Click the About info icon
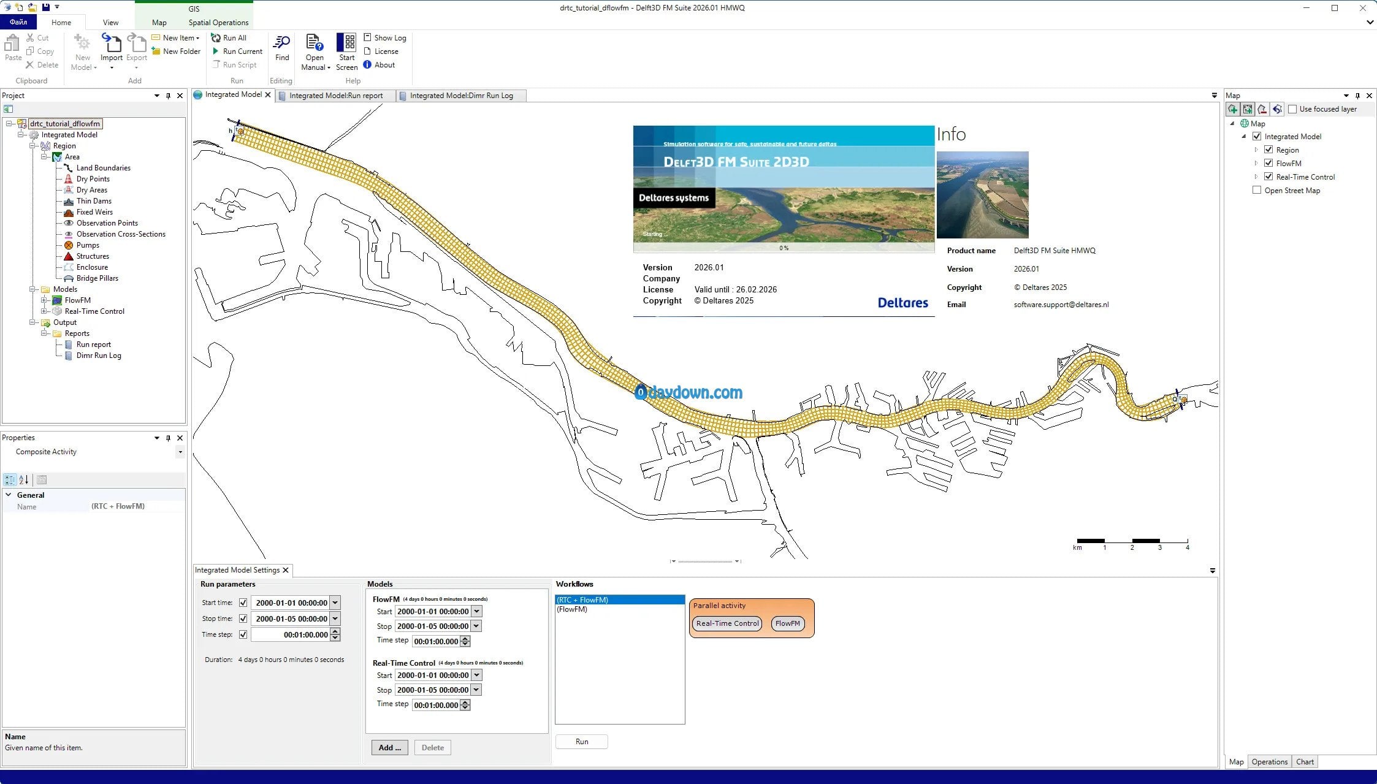Viewport: 1377px width, 784px height. click(367, 65)
